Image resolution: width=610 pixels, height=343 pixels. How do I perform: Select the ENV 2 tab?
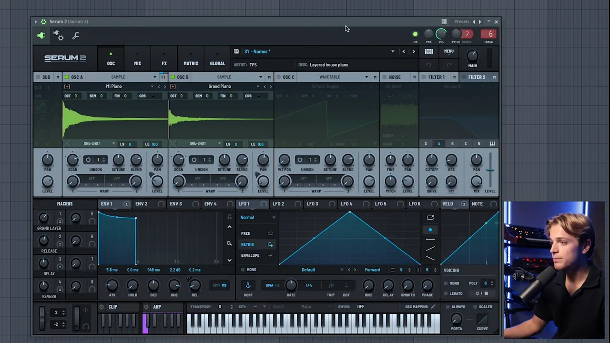(141, 204)
